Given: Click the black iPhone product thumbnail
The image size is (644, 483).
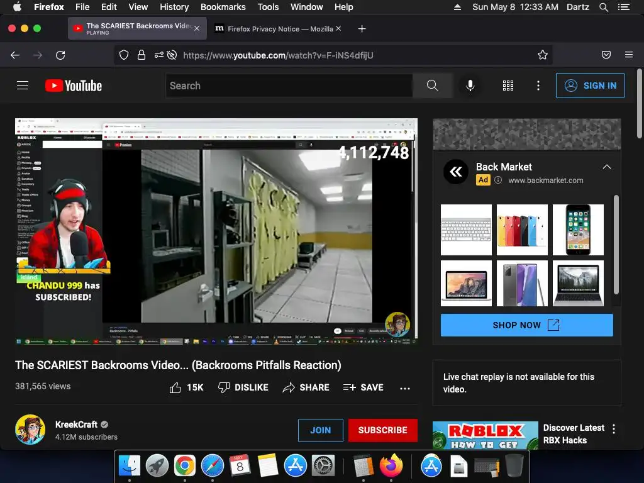Looking at the screenshot, I should (x=578, y=230).
